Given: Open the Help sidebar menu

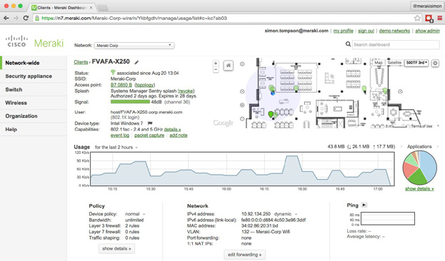Looking at the screenshot, I should (34, 130).
